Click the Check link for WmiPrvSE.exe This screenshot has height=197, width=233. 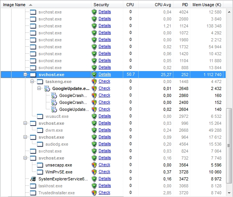[104, 172]
